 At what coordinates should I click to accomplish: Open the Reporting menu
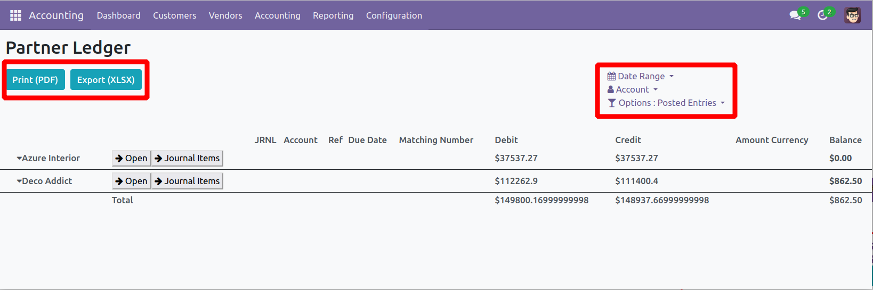[x=333, y=15]
